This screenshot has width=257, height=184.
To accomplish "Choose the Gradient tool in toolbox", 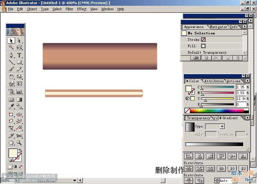I will [x=19, y=100].
